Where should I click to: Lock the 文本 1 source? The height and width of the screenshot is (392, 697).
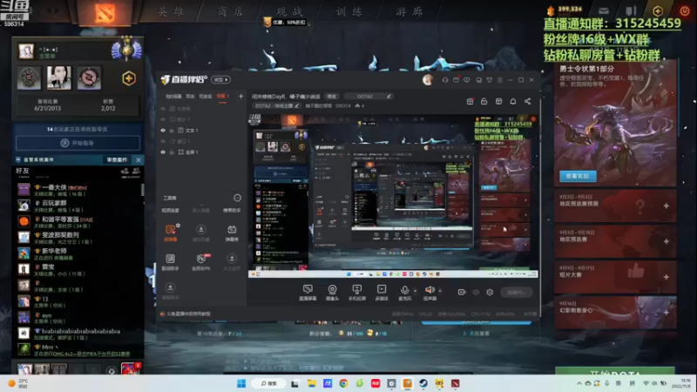[x=172, y=130]
